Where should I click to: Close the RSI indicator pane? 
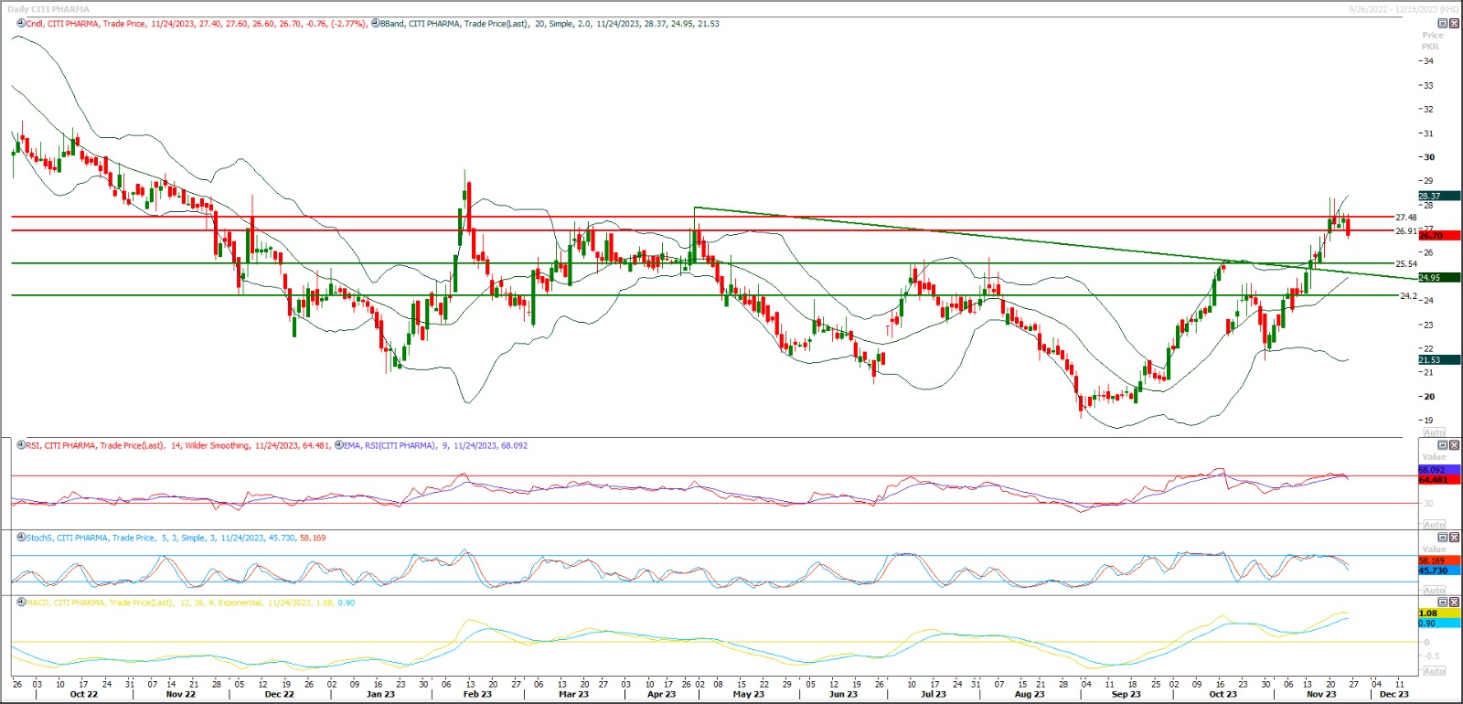[x=1454, y=445]
